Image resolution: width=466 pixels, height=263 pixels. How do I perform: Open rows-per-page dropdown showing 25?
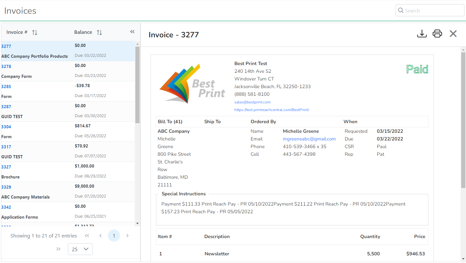(x=80, y=249)
